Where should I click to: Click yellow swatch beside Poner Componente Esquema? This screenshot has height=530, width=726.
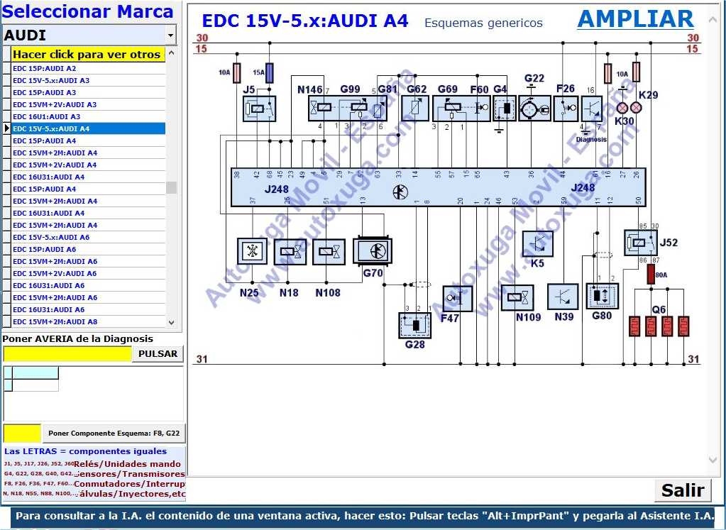pos(22,433)
